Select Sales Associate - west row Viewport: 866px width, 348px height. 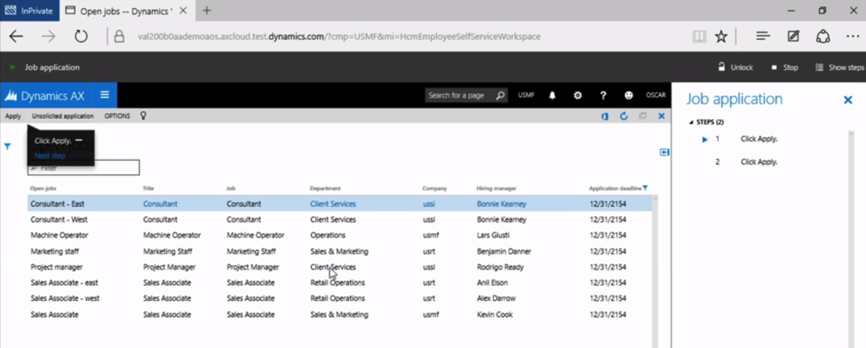click(x=339, y=298)
